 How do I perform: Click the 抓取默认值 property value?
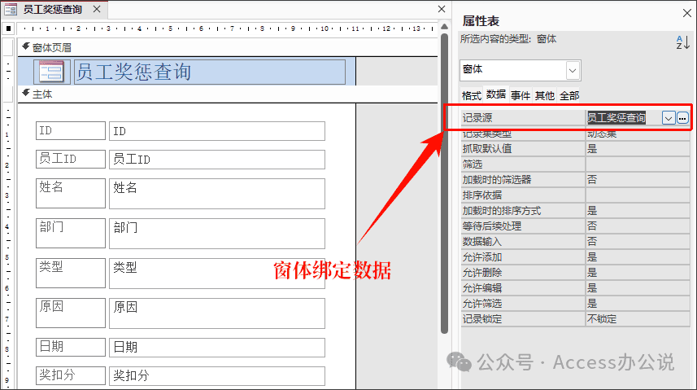point(638,149)
